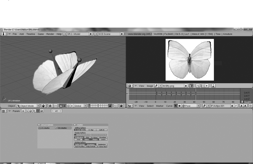This screenshot has width=253, height=164.
Task: Click the manipulator hand icon in 3D header
Action: [61, 106]
